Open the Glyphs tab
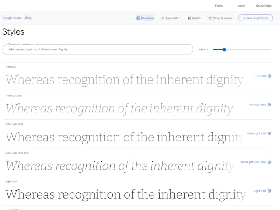Viewport: 280px width, 210px height. [194, 18]
